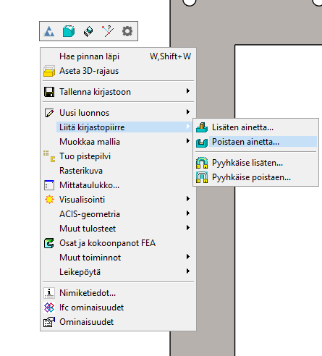Viewport: 322px width, 356px height.
Task: Click the Pyyhkäise lisäten sweep icon
Action: 202,163
